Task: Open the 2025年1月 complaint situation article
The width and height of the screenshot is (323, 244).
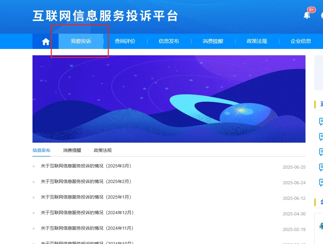Action: pyautogui.click(x=86, y=197)
